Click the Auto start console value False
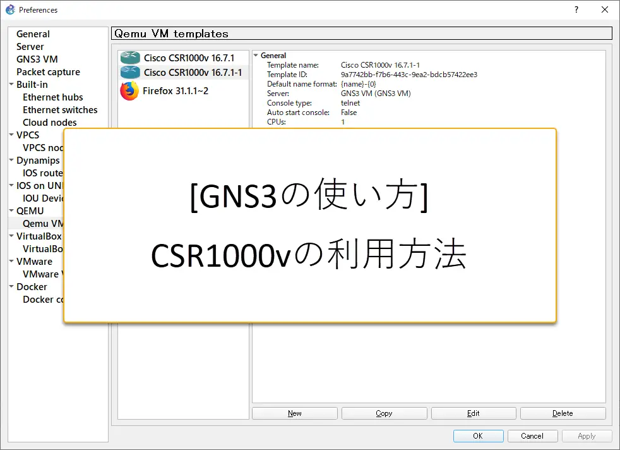The width and height of the screenshot is (620, 450). coord(349,113)
